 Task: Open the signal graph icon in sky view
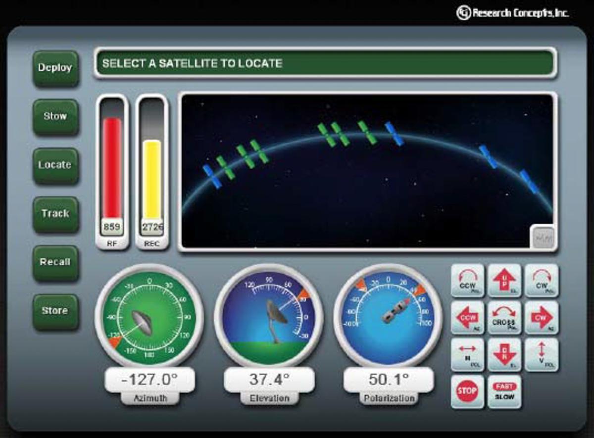pyautogui.click(x=542, y=237)
